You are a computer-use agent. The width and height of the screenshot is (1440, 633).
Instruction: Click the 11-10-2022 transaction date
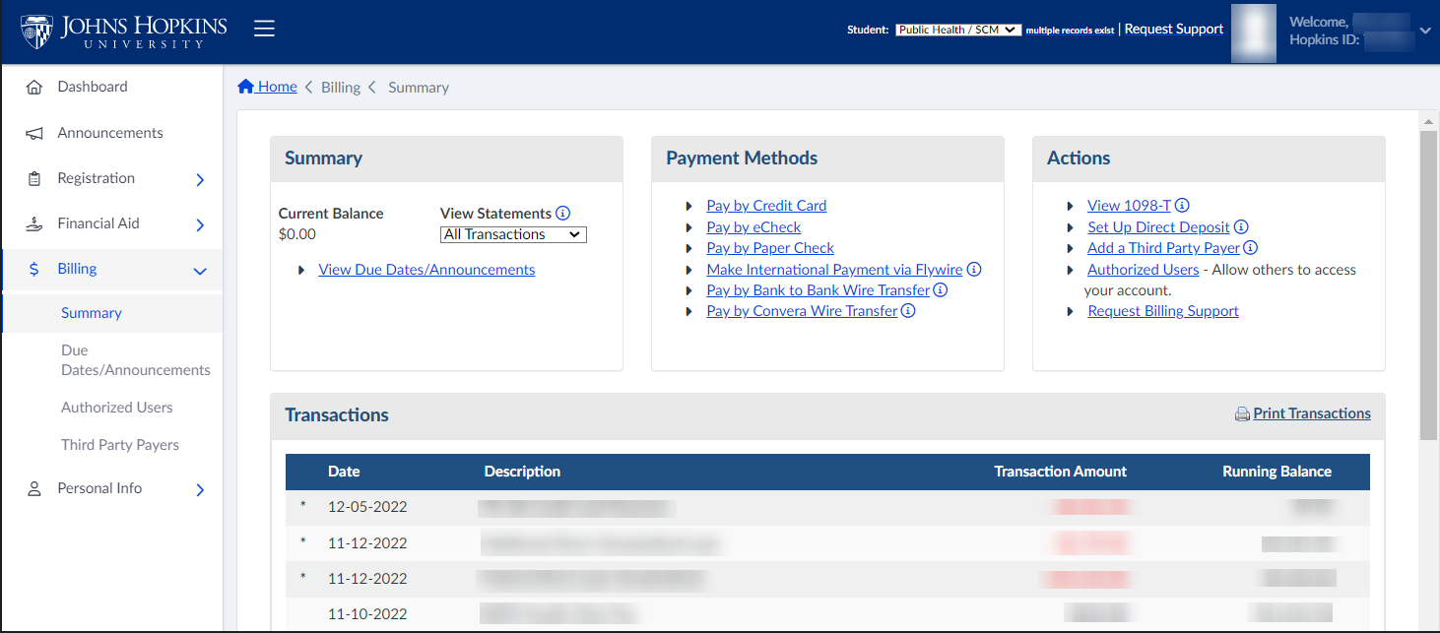[x=367, y=613]
